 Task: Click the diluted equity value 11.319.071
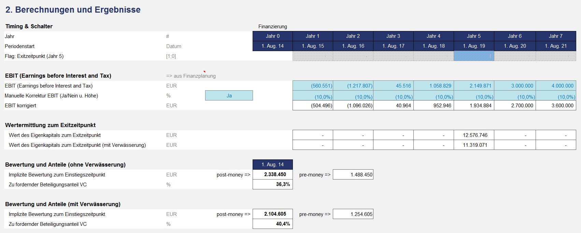[474, 145]
